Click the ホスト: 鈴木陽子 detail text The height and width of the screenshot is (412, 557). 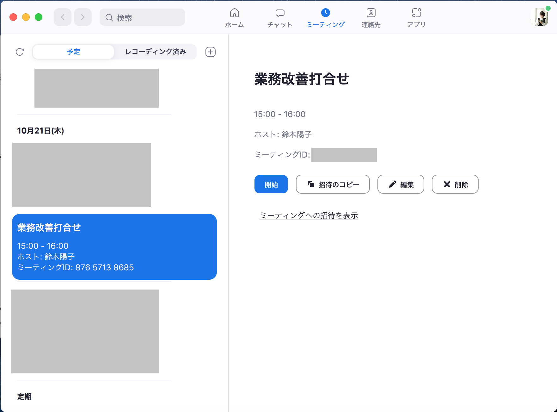283,134
